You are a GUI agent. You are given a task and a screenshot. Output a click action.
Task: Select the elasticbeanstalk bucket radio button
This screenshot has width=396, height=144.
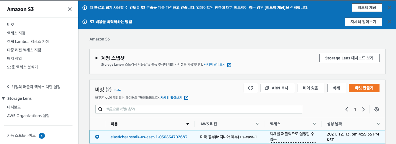point(97,137)
